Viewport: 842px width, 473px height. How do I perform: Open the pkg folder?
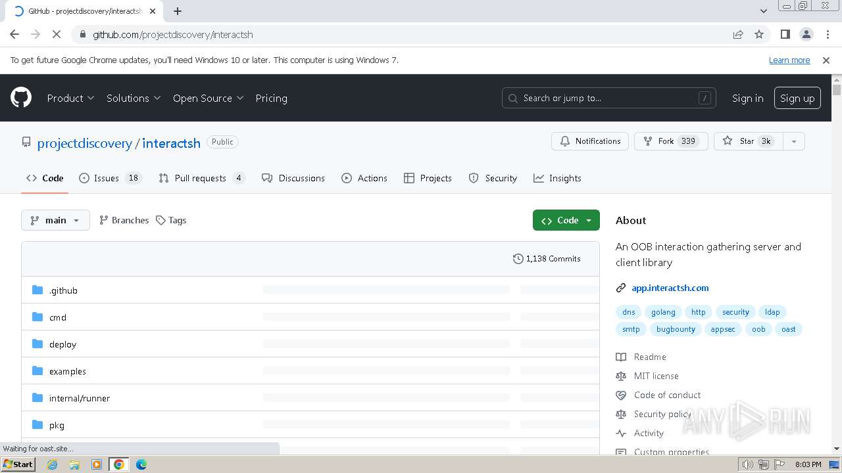57,425
